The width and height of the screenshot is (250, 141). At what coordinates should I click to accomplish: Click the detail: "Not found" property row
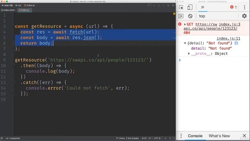(211, 49)
